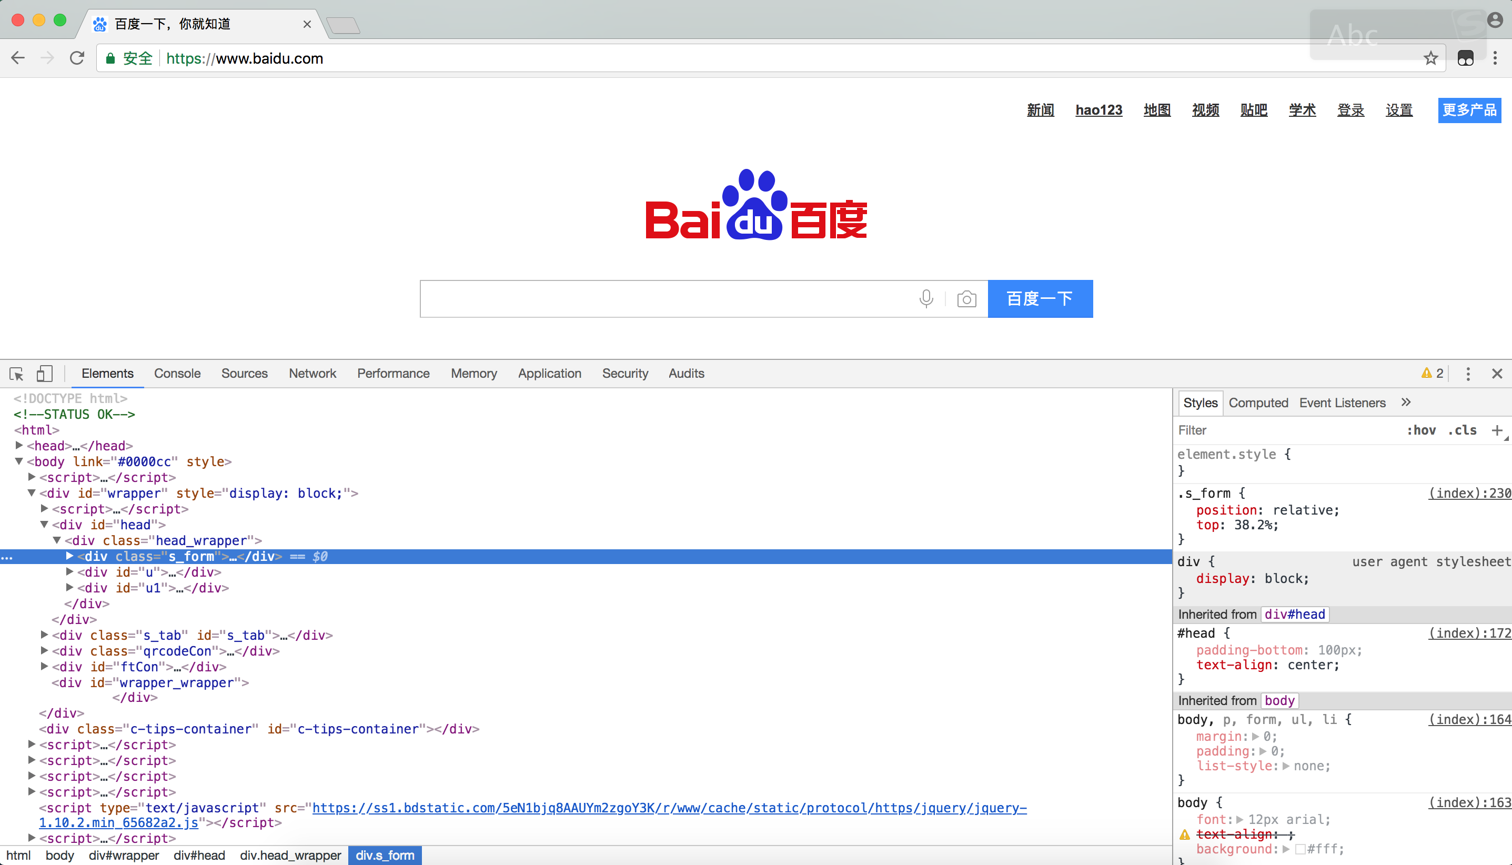Click the yellow warnings count icon
This screenshot has width=1512, height=865.
tap(1431, 373)
